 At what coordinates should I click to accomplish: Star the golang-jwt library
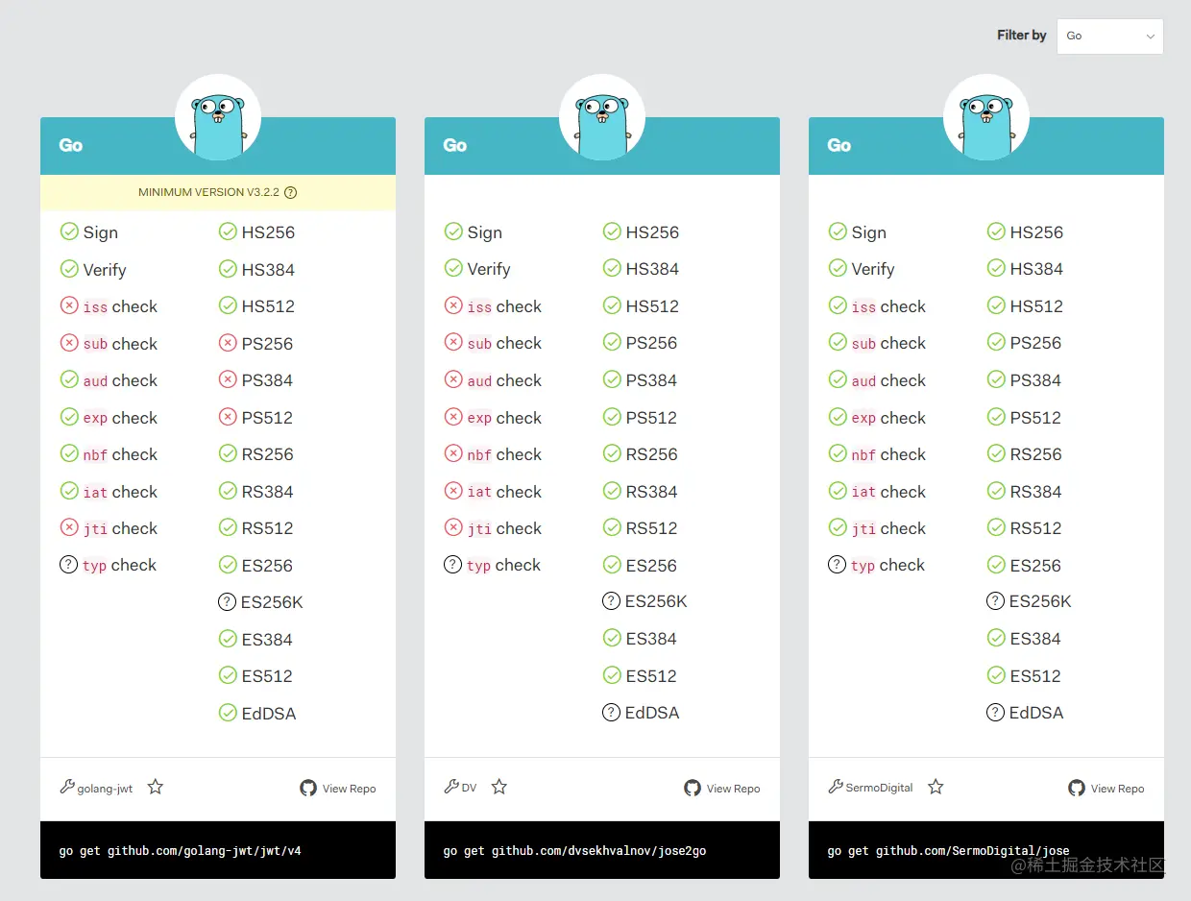156,788
